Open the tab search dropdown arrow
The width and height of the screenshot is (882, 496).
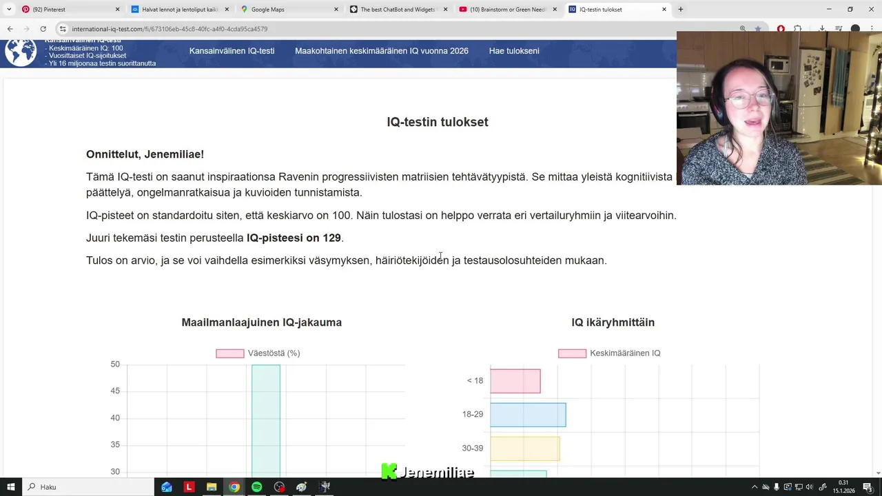click(x=9, y=10)
